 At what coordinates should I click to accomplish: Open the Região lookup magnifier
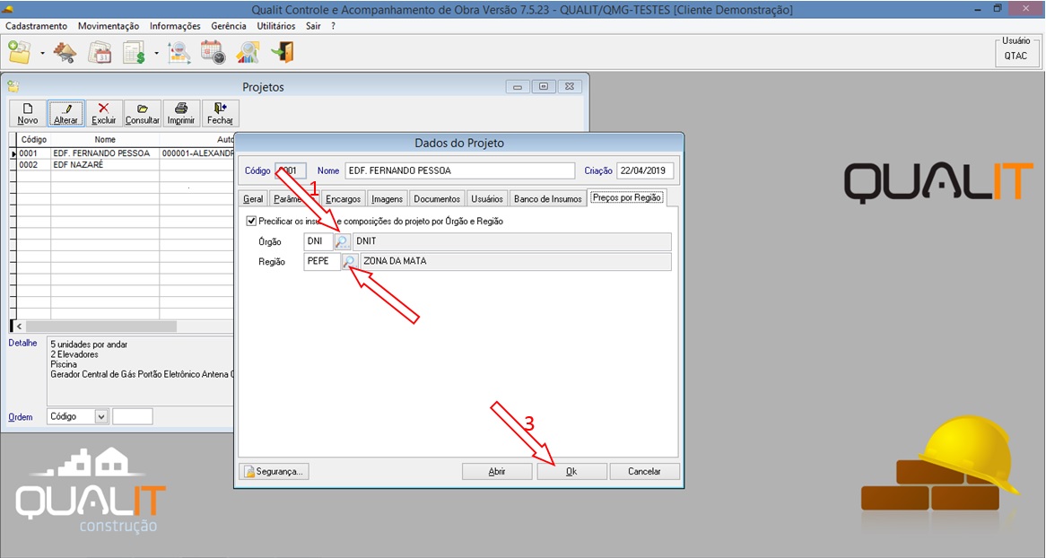coord(350,262)
